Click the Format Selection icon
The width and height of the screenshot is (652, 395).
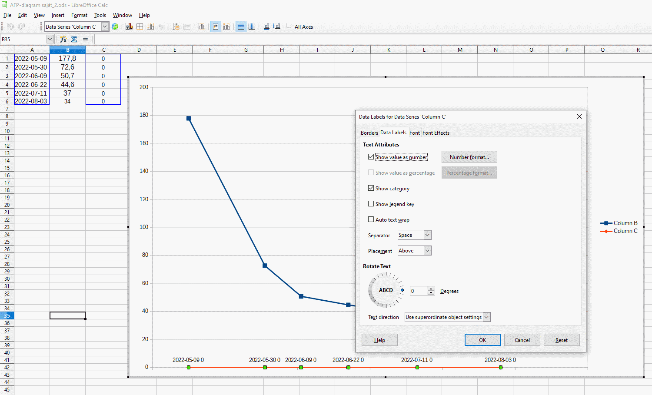[115, 27]
